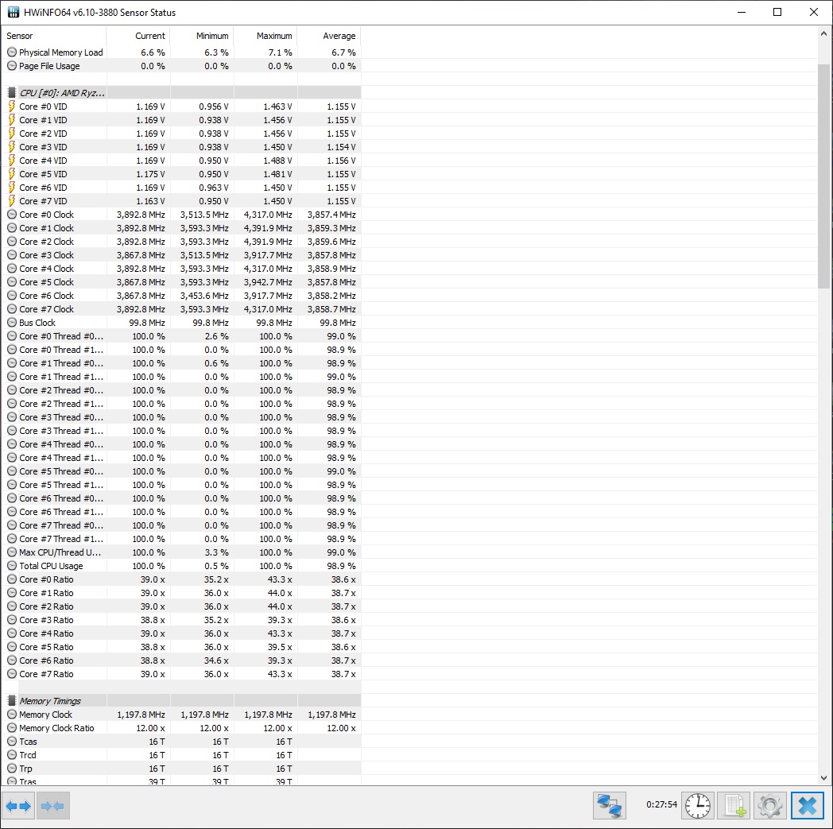Click the Core #6 Clock minimum 3,453.6 MHz
The image size is (833, 829).
(204, 295)
